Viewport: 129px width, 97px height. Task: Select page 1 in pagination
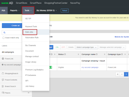[126, 74]
